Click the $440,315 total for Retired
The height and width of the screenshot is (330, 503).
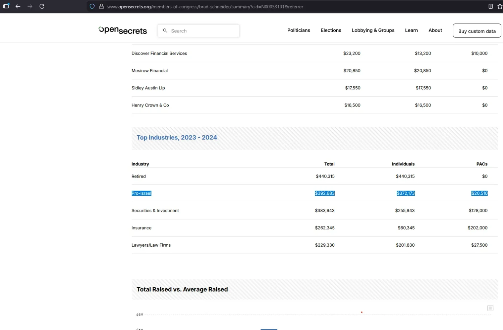[325, 176]
